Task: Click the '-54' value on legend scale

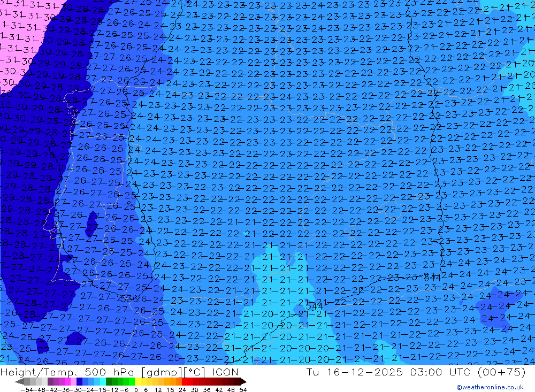Action: click(x=27, y=390)
